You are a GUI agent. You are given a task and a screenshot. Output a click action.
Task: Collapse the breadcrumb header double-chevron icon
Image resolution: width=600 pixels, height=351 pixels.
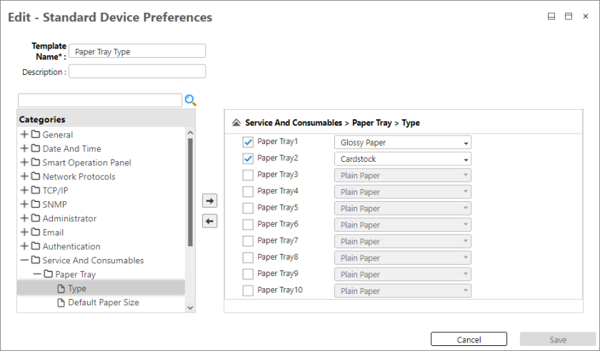tap(236, 123)
